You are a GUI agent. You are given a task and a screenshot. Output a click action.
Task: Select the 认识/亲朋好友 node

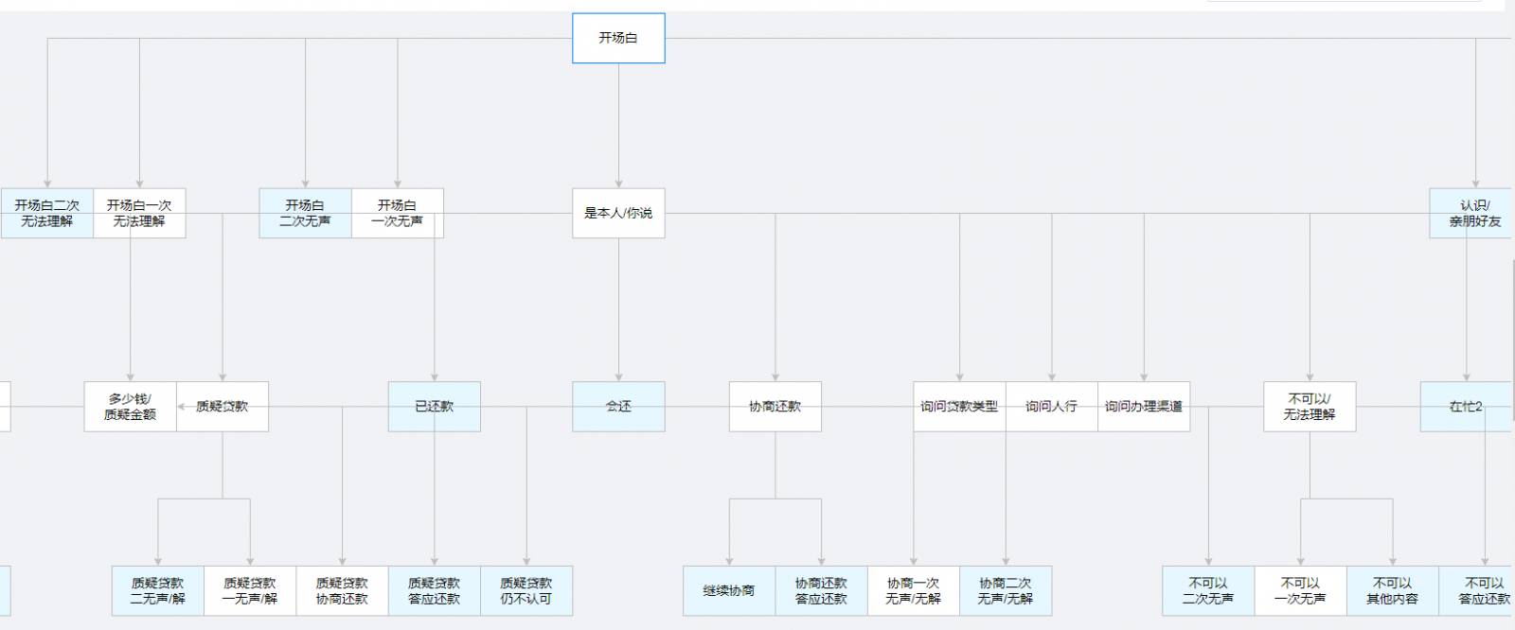tap(1473, 213)
